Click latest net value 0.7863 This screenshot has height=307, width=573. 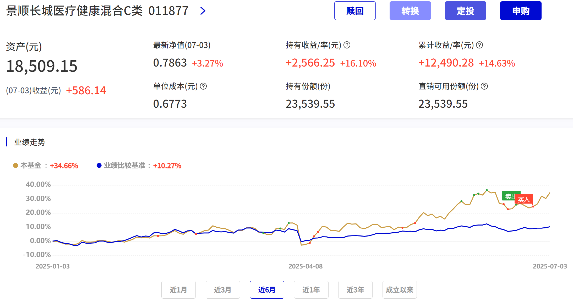point(170,63)
